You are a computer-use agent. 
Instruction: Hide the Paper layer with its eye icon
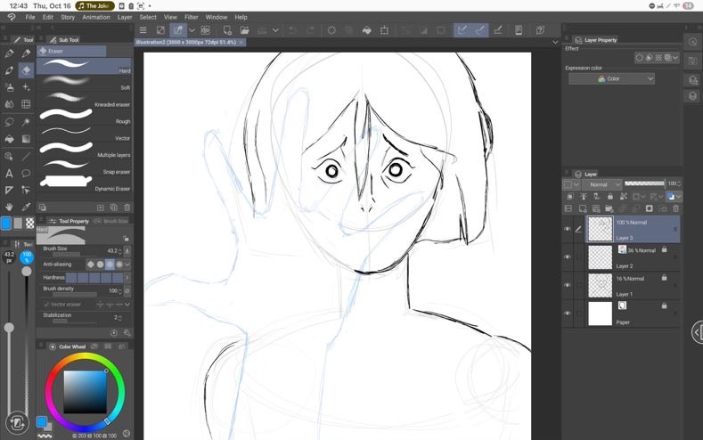[568, 314]
